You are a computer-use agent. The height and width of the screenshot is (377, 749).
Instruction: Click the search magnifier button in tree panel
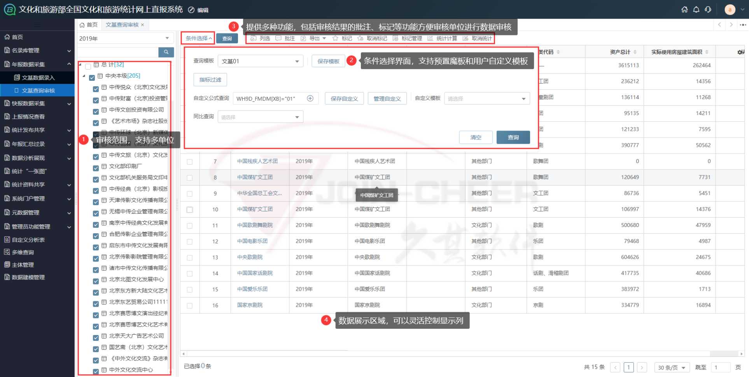point(166,52)
